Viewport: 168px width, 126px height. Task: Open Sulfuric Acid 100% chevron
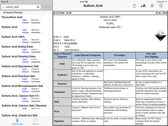click(x=49, y=39)
